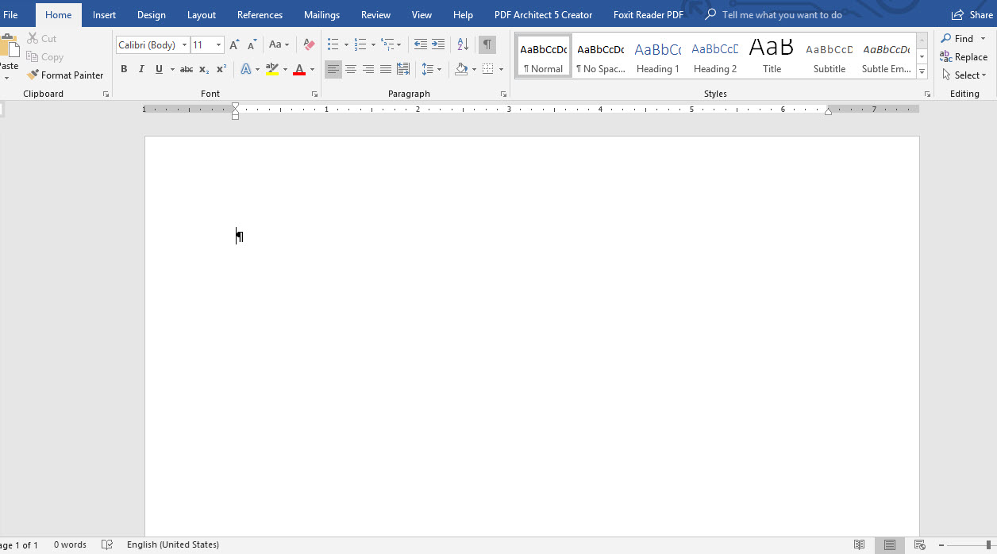Open the File tab
Viewport: 997px width, 554px height.
[10, 14]
